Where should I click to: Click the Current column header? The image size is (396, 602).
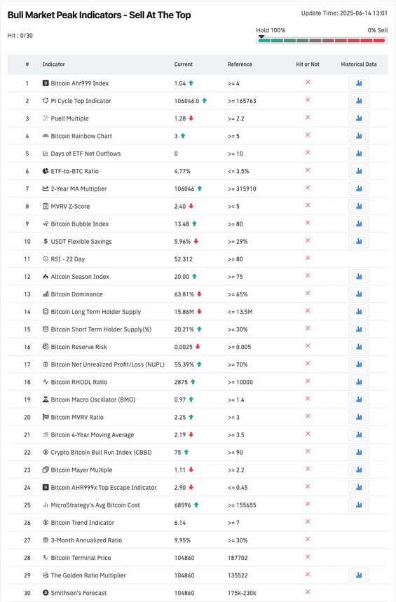(x=183, y=64)
